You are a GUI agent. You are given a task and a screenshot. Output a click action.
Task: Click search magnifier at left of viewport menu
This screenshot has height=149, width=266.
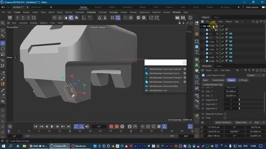pos(2,23)
